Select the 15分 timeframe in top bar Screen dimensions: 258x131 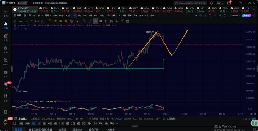click(61, 16)
